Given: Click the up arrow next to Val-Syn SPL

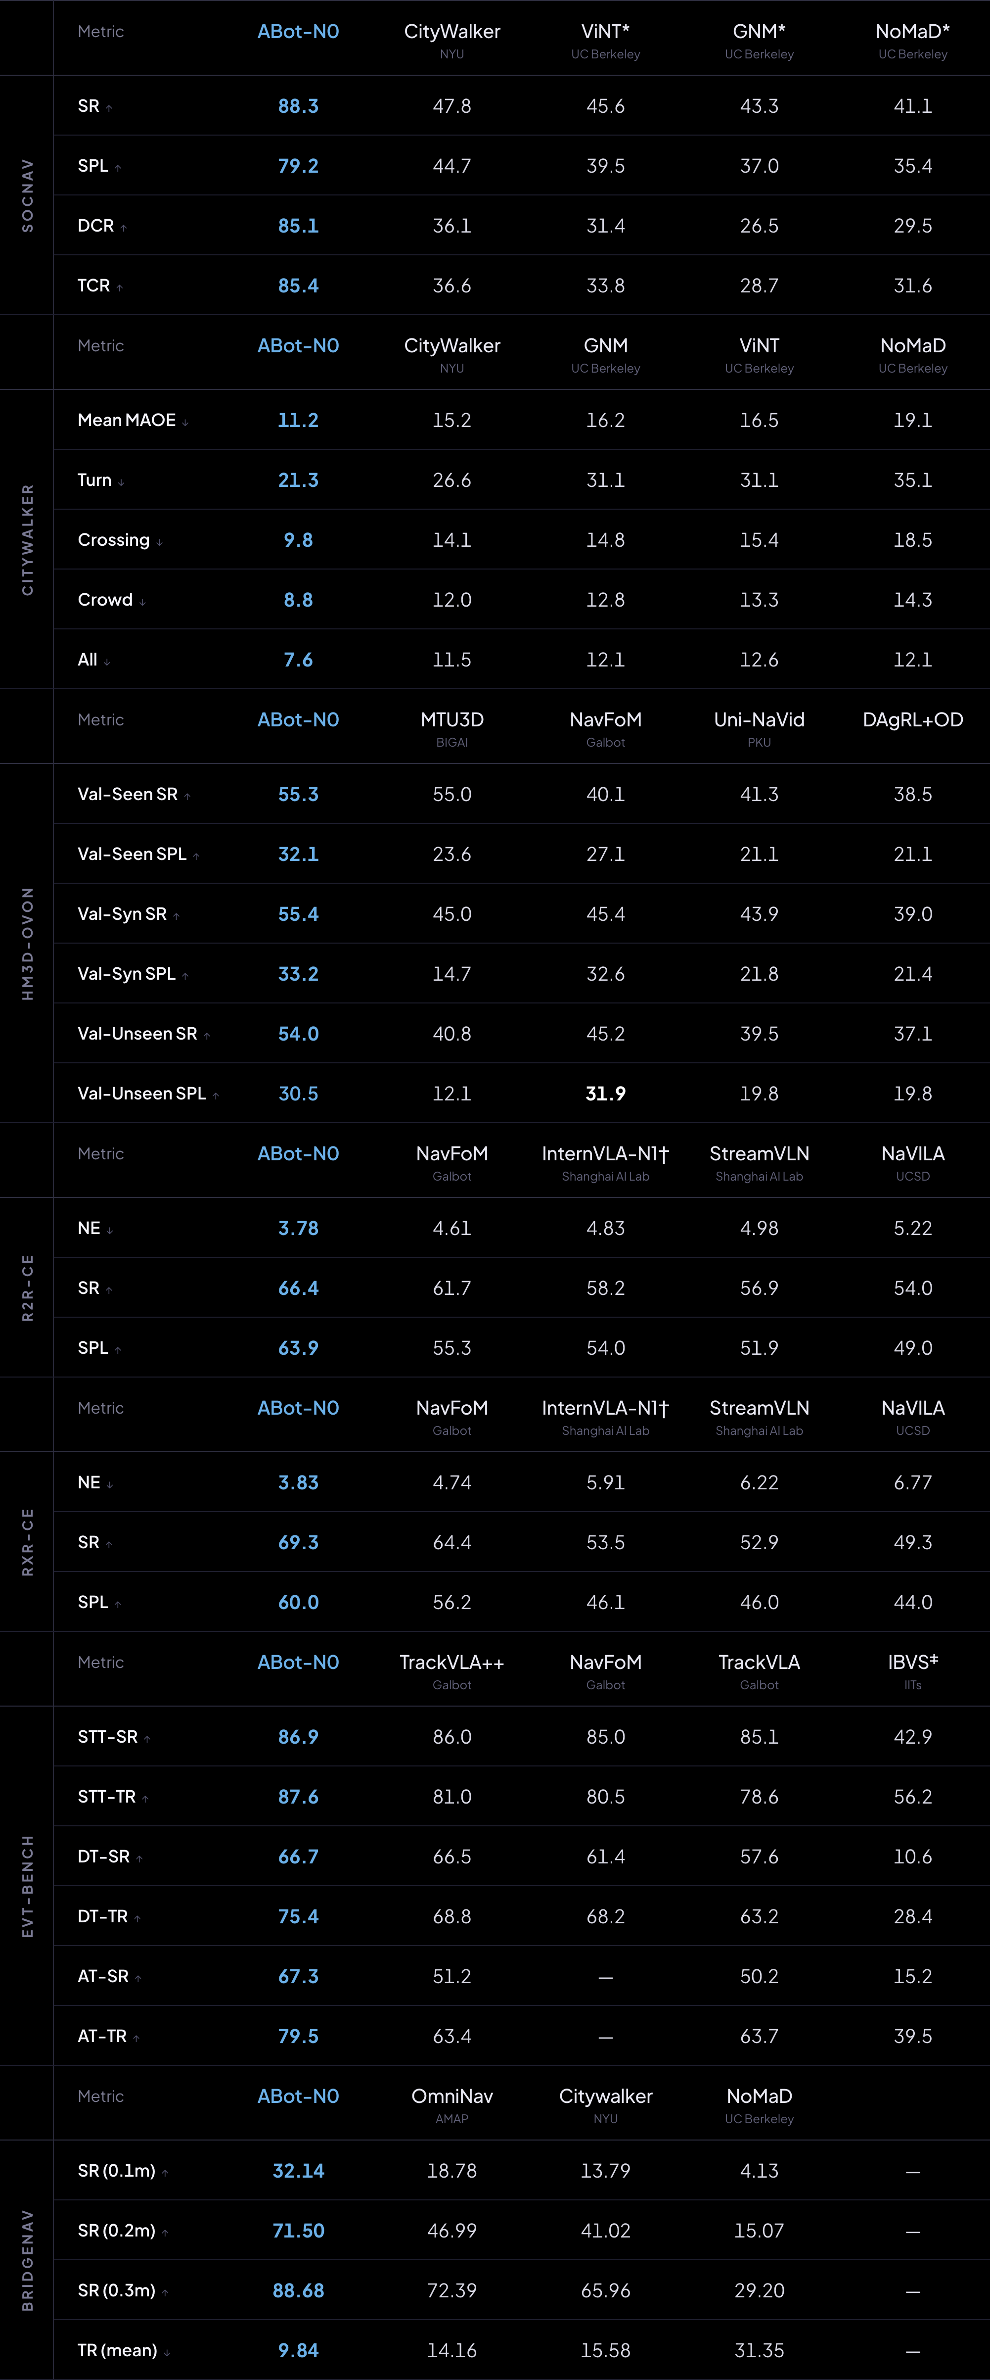Looking at the screenshot, I should (185, 976).
